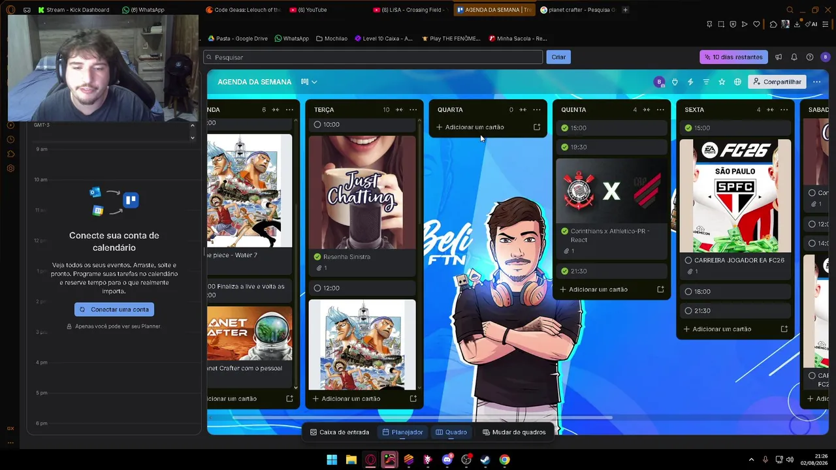
Task: Open QUINTA list actions menu
Action: click(x=660, y=110)
